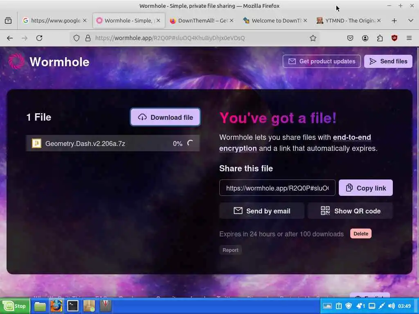
Task: Click Get product updates button
Action: coord(322,61)
